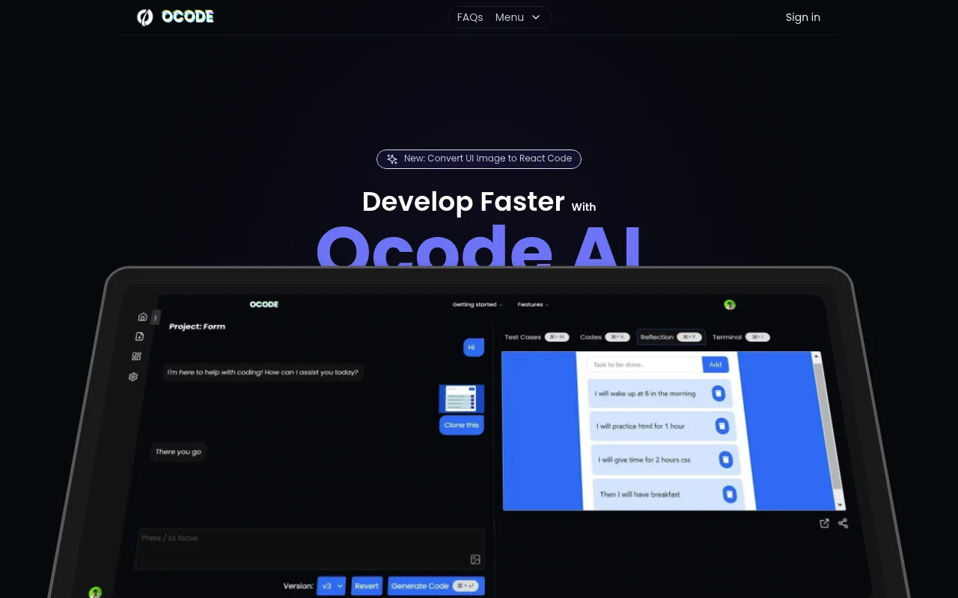Click the Generate Code button

pos(436,586)
